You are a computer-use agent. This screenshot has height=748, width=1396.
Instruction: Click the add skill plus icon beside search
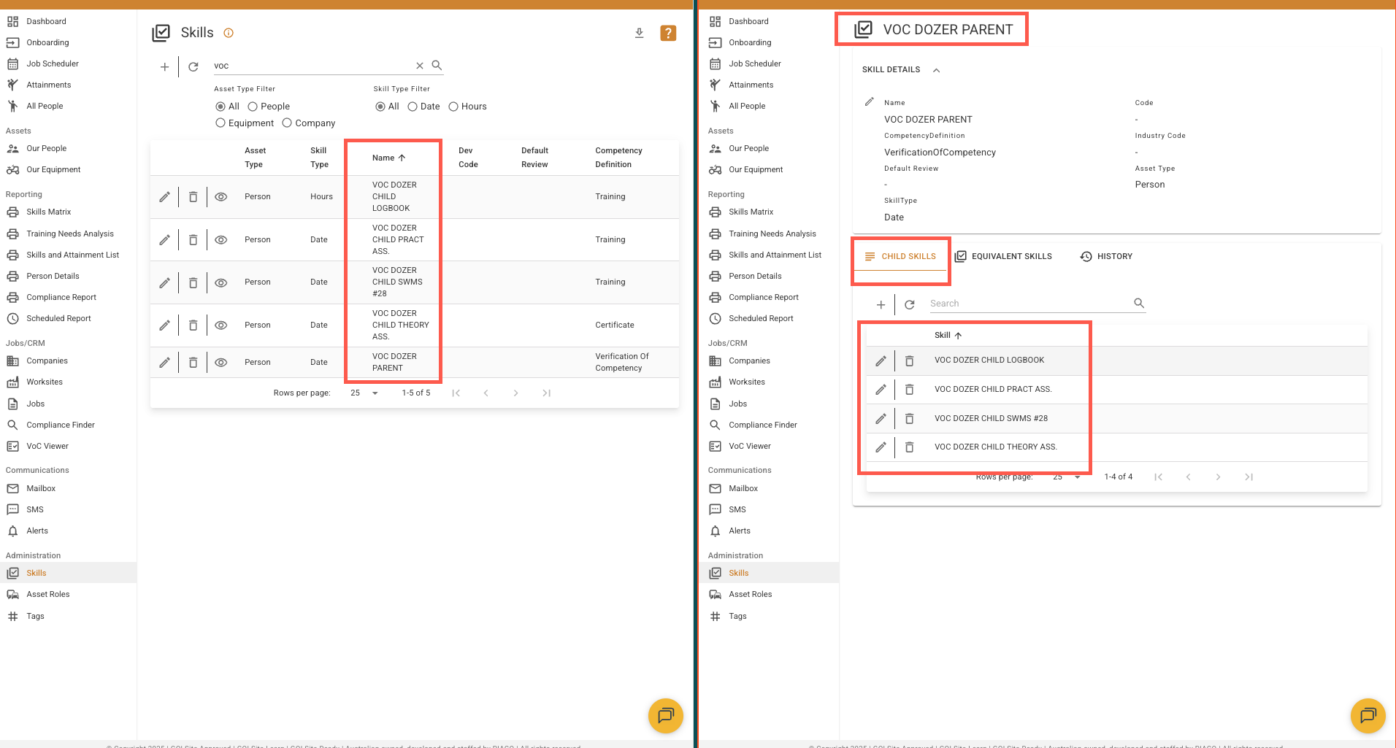pyautogui.click(x=164, y=66)
